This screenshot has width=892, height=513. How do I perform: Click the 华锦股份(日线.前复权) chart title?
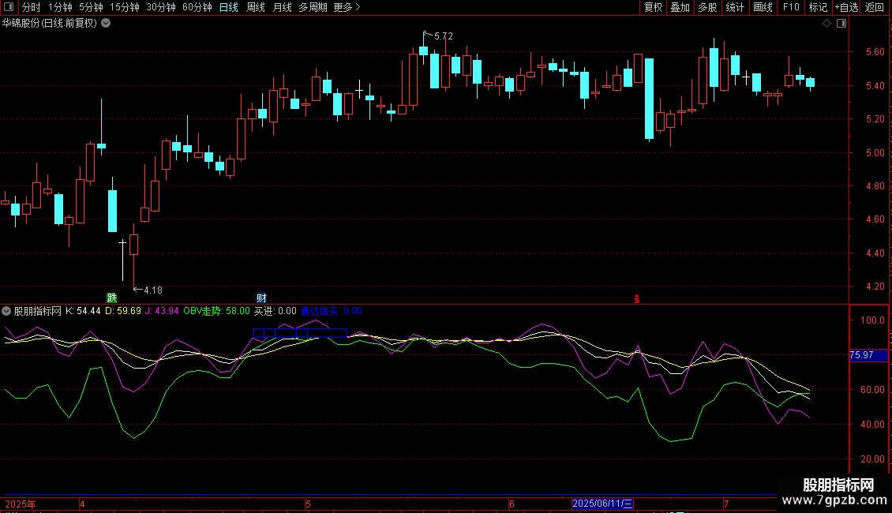tap(50, 24)
